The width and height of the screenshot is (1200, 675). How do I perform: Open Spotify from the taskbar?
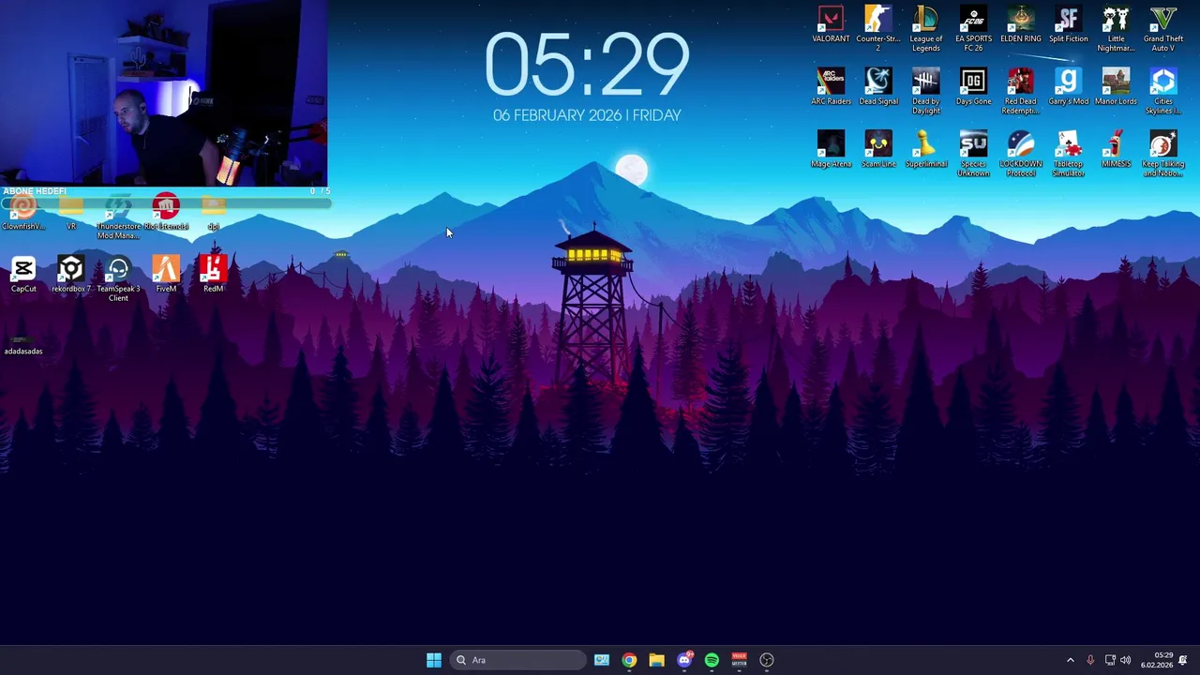(x=712, y=660)
